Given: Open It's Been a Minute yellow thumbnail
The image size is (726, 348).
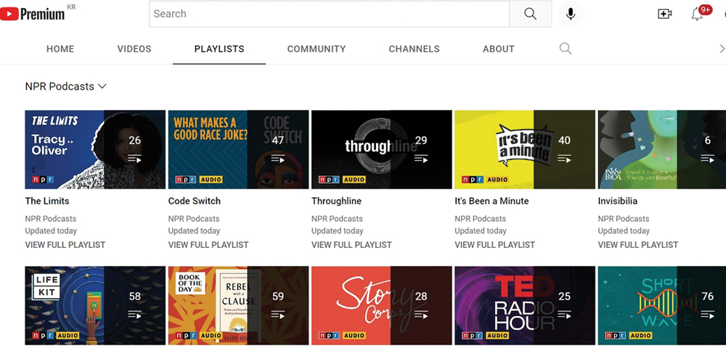Looking at the screenshot, I should tap(525, 149).
